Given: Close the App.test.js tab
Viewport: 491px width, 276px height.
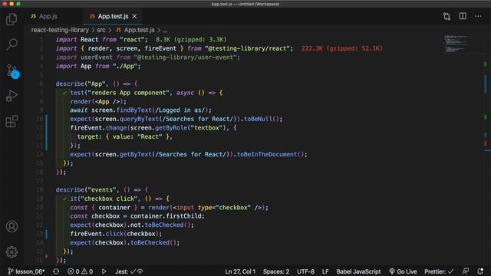Looking at the screenshot, I should (x=134, y=16).
